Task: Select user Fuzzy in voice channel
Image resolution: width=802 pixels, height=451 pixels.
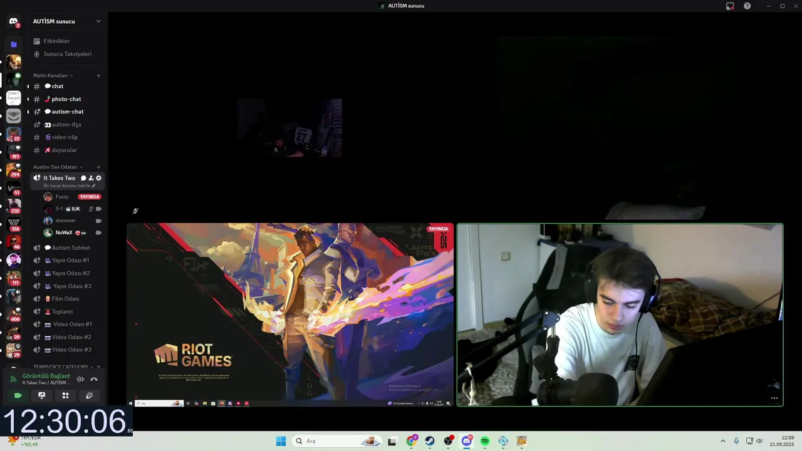Action: click(x=72, y=197)
